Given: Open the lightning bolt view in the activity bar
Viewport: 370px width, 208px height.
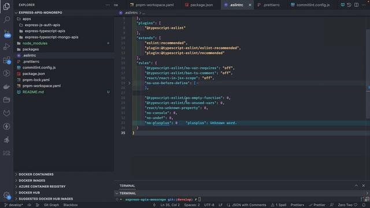Looking at the screenshot, I should [x=6, y=127].
